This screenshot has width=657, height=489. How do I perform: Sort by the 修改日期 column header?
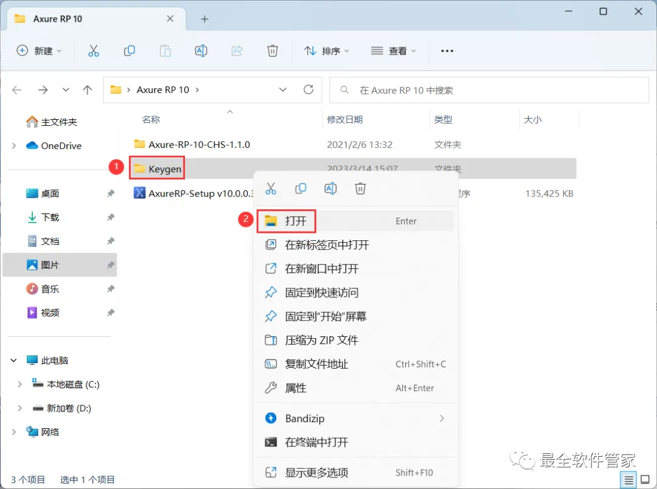click(x=345, y=119)
